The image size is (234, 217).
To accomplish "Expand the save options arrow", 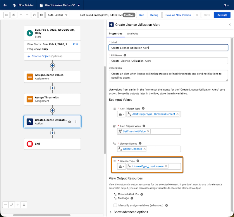I will [197, 15].
